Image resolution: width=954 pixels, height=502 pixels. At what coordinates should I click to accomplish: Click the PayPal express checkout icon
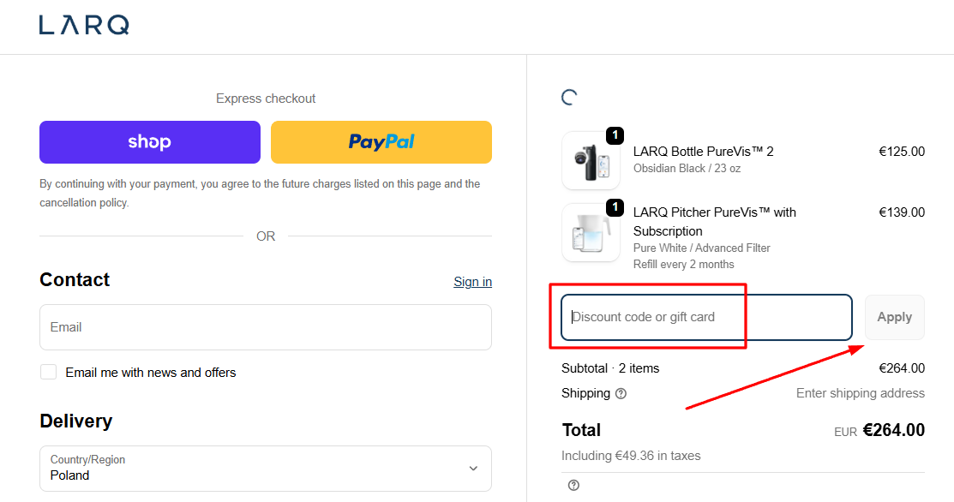tap(381, 141)
